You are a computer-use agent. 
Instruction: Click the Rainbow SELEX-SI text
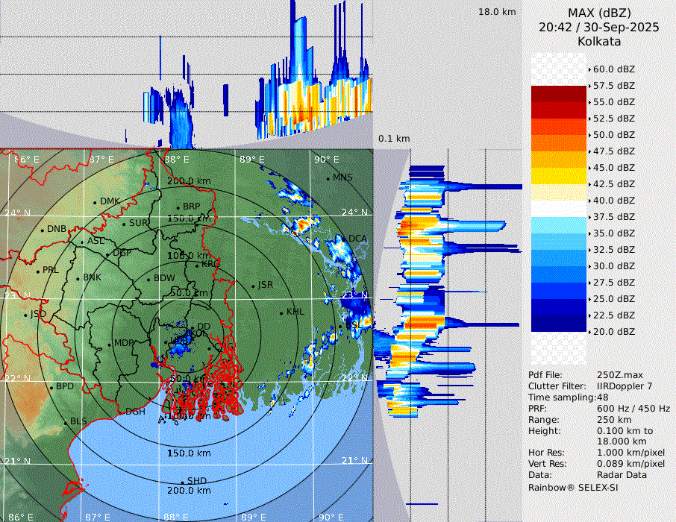tap(573, 487)
